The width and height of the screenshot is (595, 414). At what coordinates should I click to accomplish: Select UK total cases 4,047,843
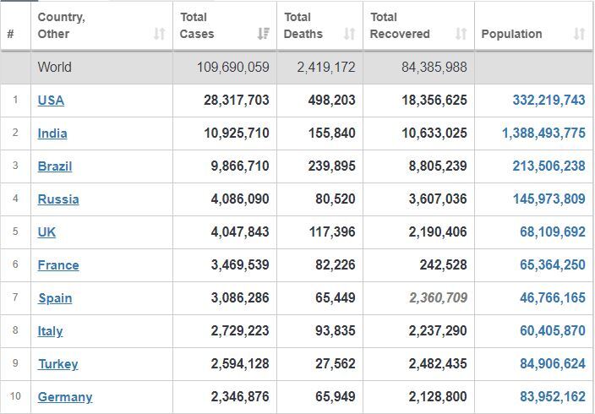240,232
